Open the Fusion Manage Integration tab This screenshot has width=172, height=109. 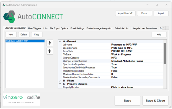coord(99,28)
